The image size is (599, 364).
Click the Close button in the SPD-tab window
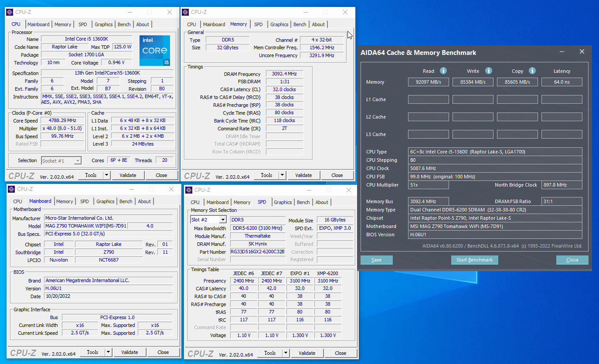coord(340,353)
